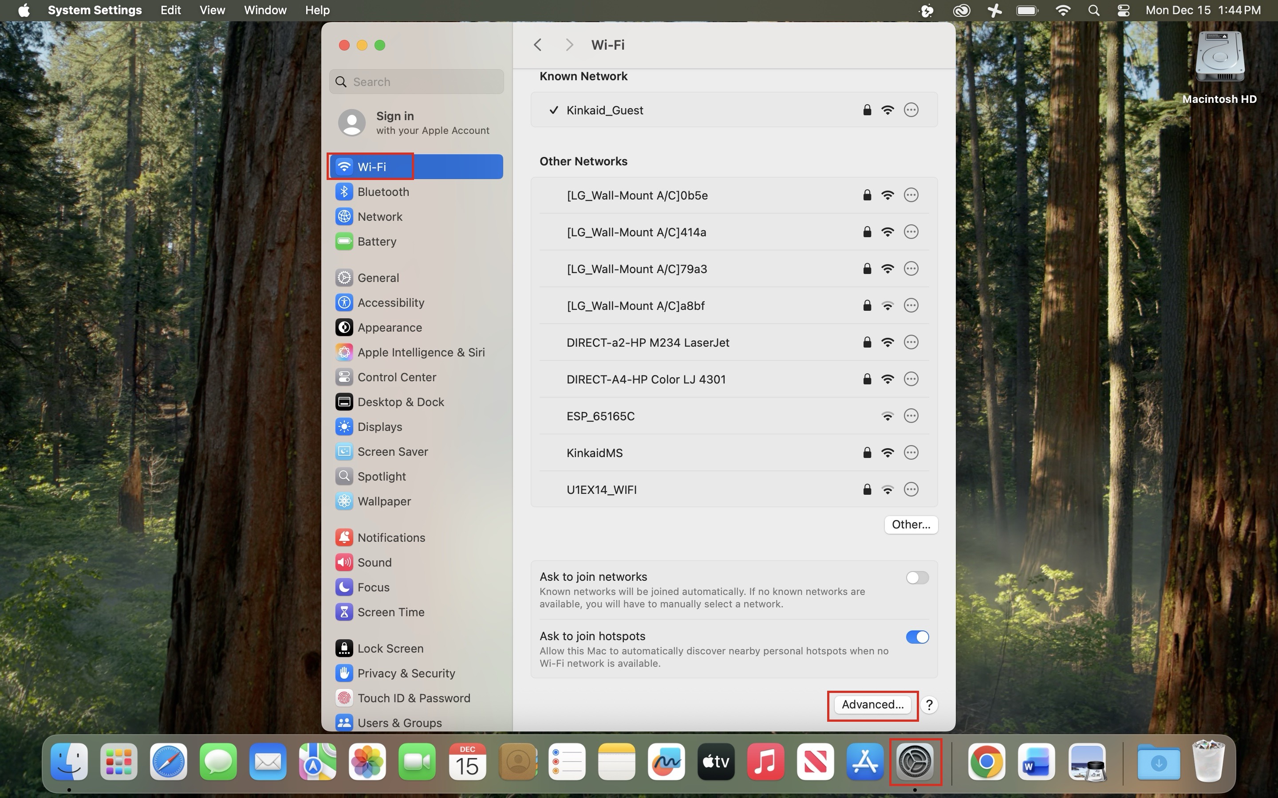Select Apple Intelligence & Siri icon

click(x=344, y=352)
